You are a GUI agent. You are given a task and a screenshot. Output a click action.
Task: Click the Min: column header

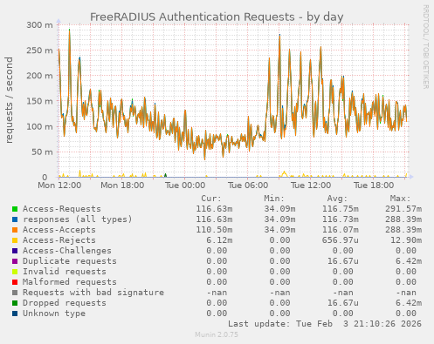pyautogui.click(x=274, y=199)
